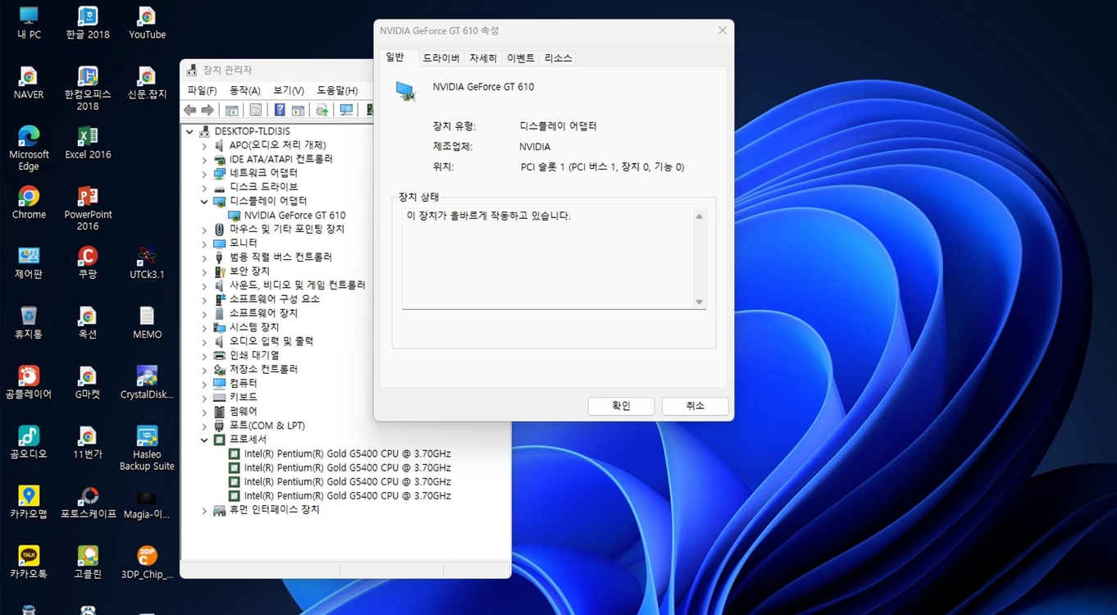
Task: Open the 파일(F) menu
Action: (203, 90)
